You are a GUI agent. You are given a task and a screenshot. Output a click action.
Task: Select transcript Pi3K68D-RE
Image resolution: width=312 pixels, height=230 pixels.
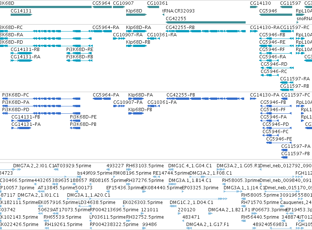click(x=80, y=53)
